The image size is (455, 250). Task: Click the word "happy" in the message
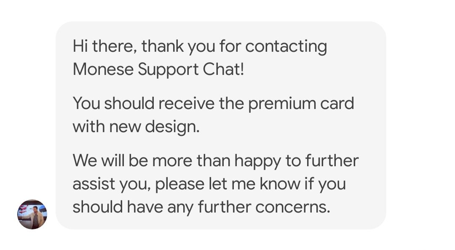click(x=258, y=161)
